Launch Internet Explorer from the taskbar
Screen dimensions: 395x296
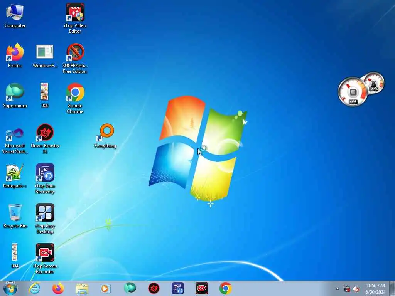pyautogui.click(x=34, y=288)
